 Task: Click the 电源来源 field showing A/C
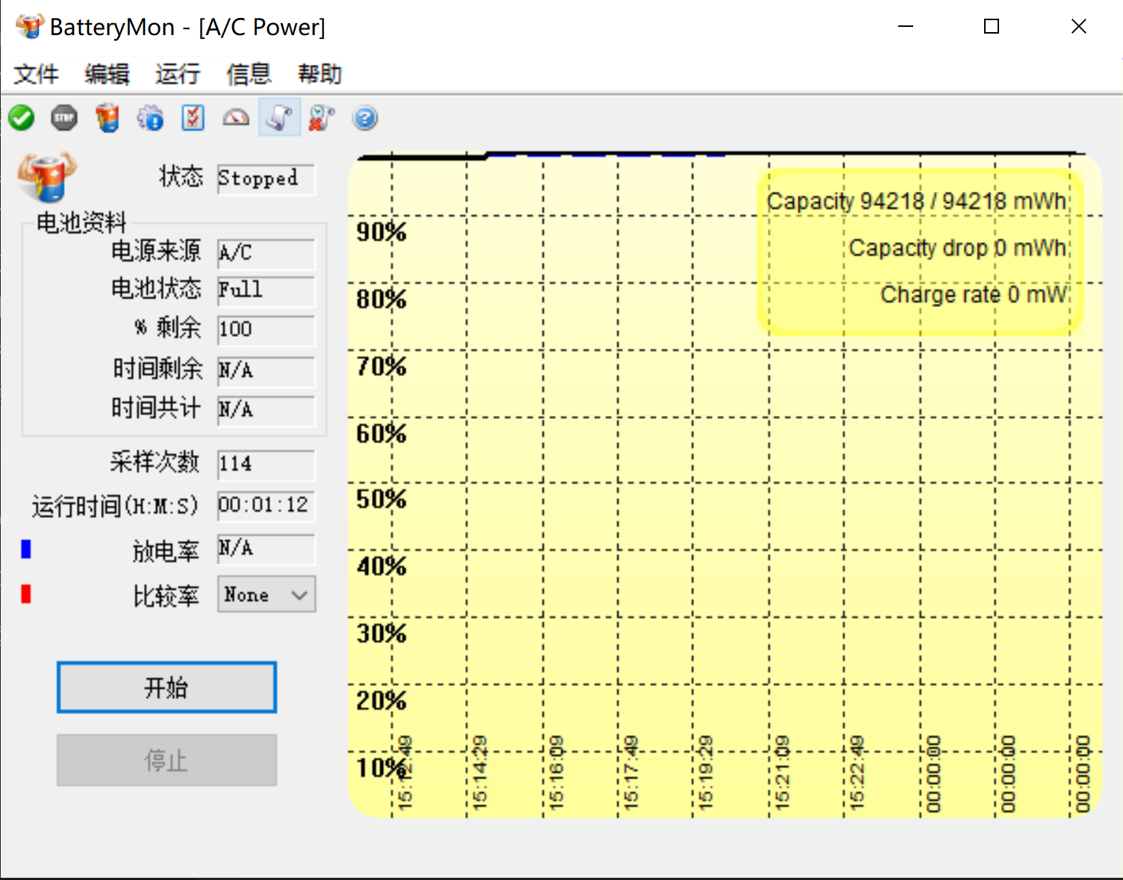pyautogui.click(x=267, y=254)
